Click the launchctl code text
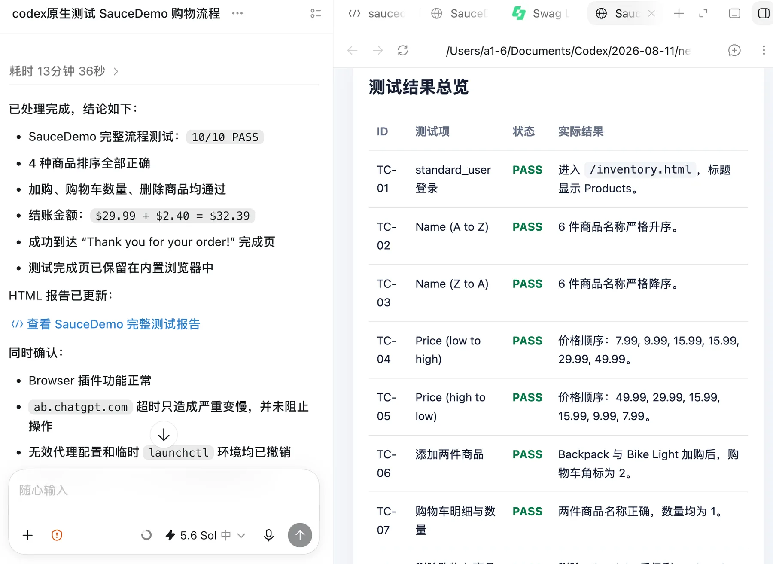Viewport: 773px width, 564px height. [x=179, y=452]
